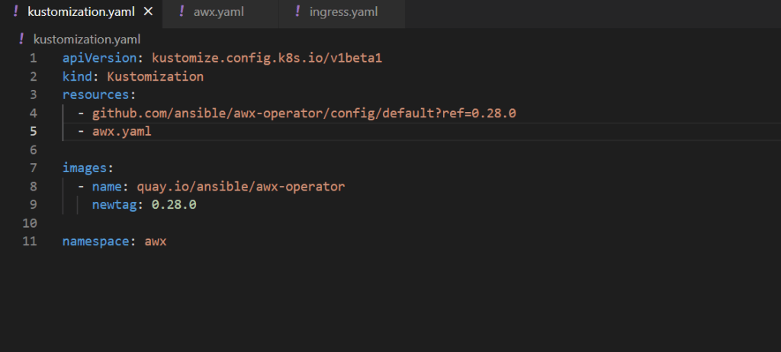Click the namespace value awx
This screenshot has height=352, width=781.
pos(156,242)
